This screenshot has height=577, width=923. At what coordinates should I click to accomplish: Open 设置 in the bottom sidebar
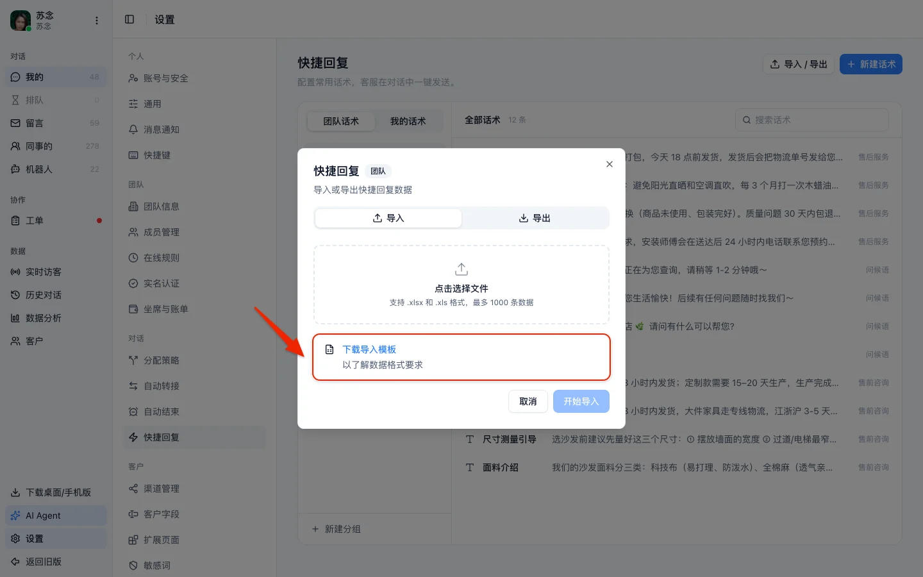pos(56,539)
